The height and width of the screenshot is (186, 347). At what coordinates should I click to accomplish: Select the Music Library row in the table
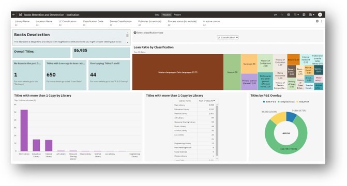click(x=194, y=126)
